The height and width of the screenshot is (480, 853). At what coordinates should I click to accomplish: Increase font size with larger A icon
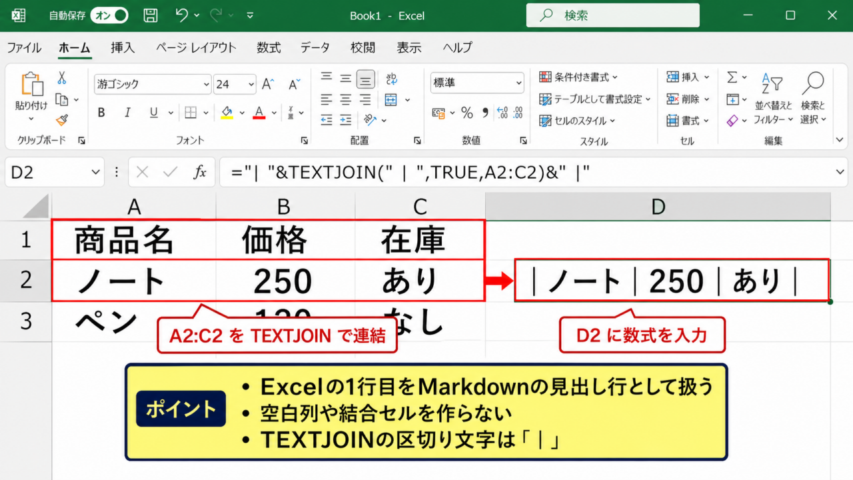(268, 84)
